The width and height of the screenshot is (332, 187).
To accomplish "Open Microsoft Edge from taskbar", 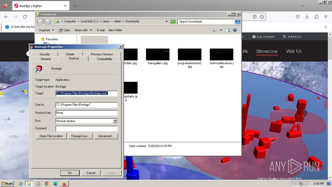I will pos(56,184).
